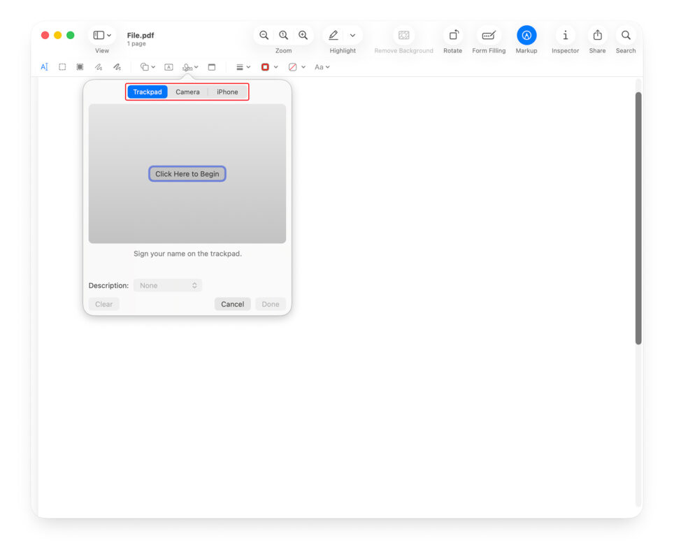
Task: Choose the Rectangular Selection tool
Action: [62, 67]
